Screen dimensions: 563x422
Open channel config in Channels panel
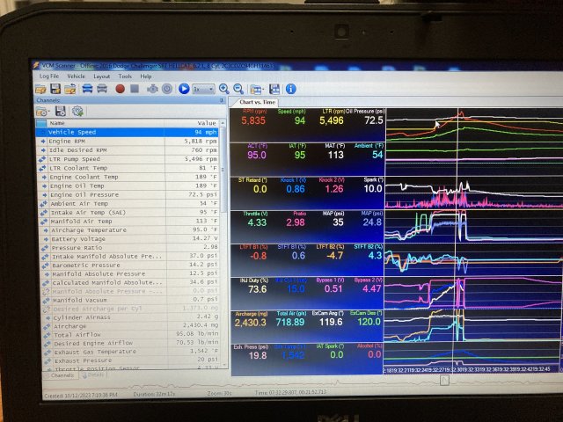[41, 112]
